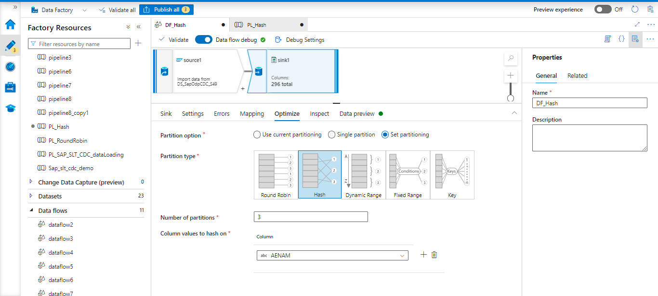Open the Learning center graduation cap icon
The width and height of the screenshot is (658, 296).
coord(10,108)
